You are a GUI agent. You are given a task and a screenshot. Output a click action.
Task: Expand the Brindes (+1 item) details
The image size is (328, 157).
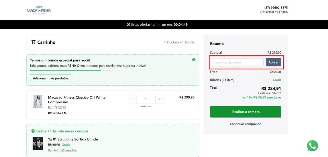(x=222, y=80)
